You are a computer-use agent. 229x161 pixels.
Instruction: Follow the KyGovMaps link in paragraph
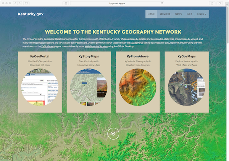coord(47,46)
